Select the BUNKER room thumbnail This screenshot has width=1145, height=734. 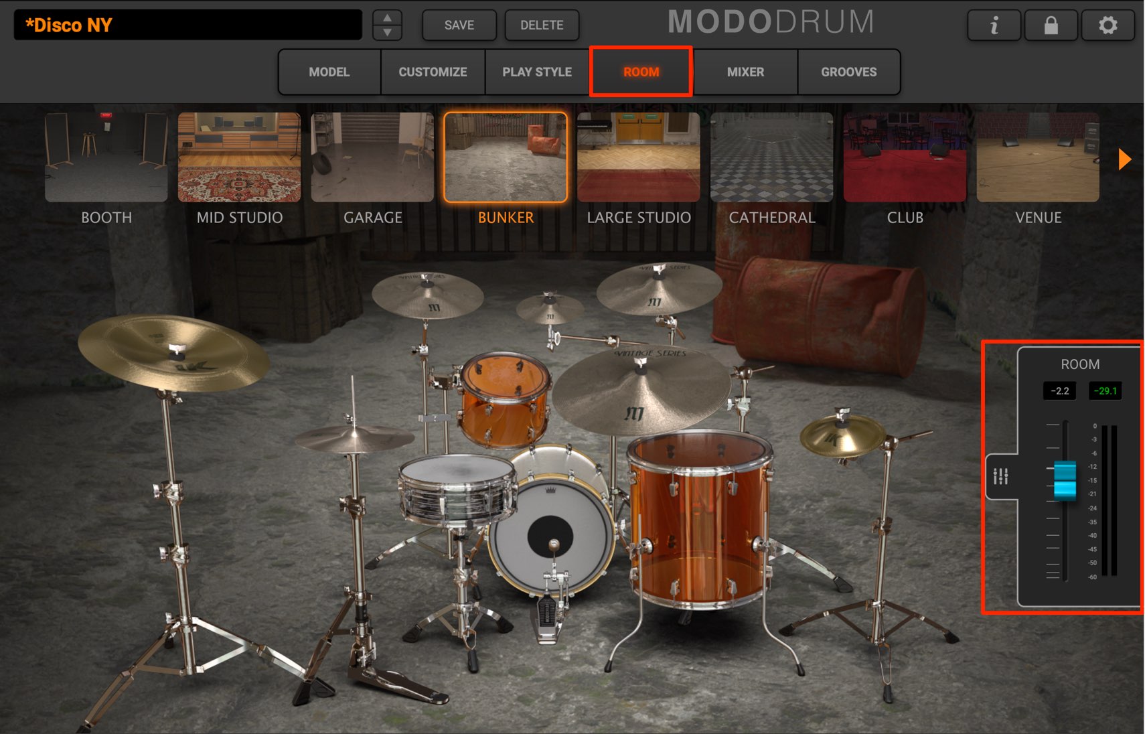tap(506, 157)
